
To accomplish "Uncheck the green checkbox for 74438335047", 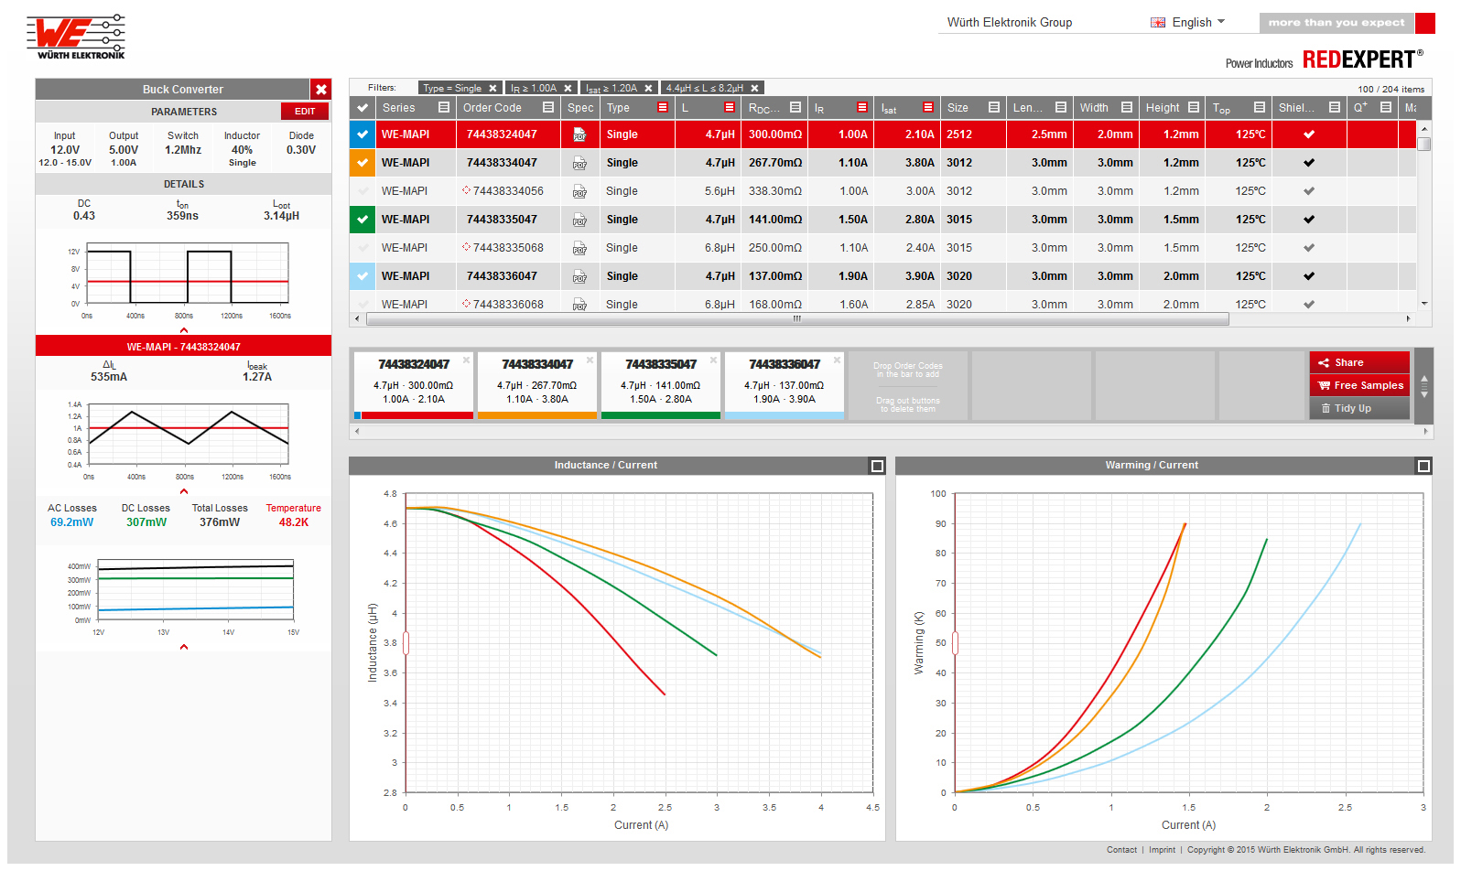I will (x=363, y=220).
